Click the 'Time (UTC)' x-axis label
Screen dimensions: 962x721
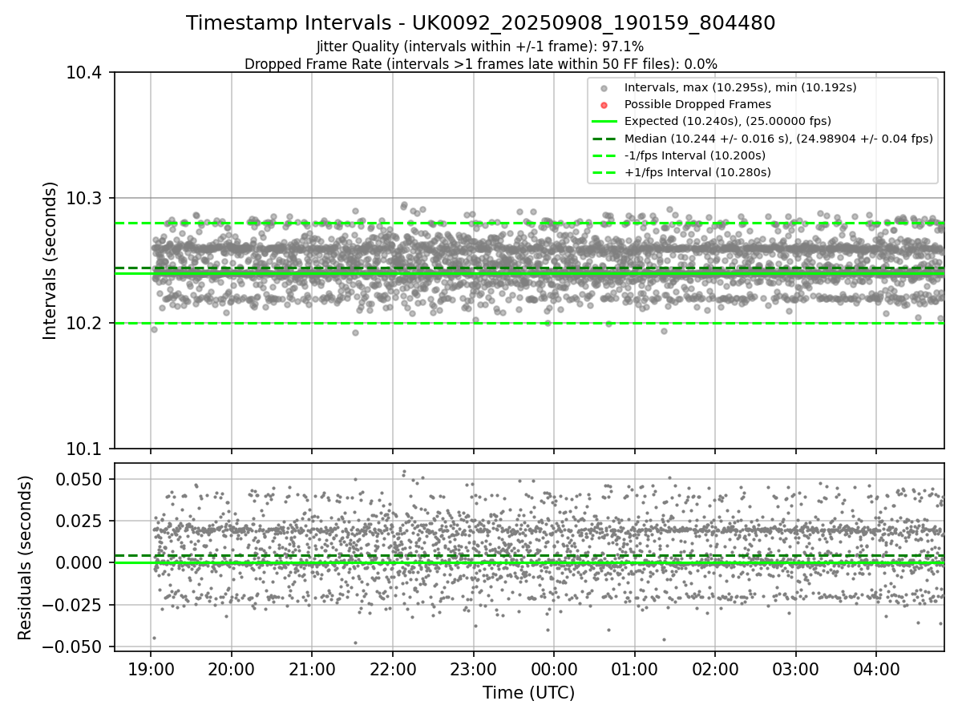(x=528, y=693)
